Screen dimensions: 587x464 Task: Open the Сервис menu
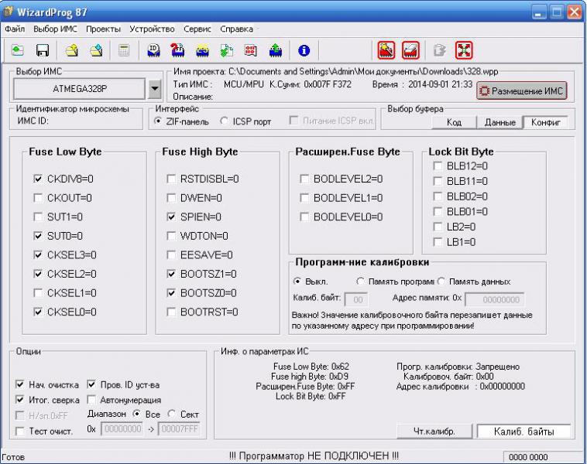pos(197,29)
